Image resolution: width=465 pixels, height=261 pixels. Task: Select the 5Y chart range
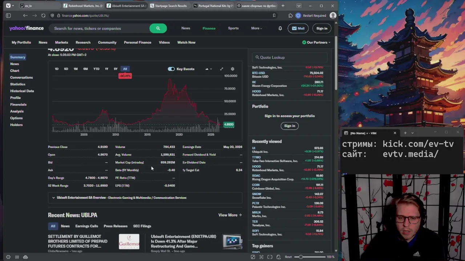point(116,69)
